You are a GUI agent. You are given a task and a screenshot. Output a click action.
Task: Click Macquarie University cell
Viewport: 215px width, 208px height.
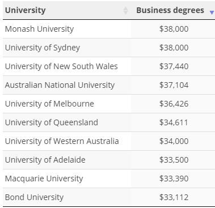44,179
